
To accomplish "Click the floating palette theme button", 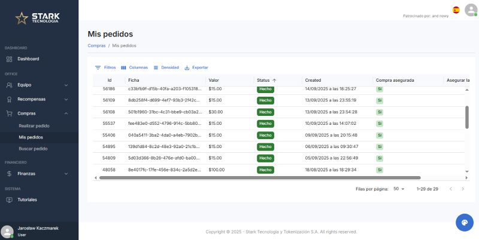I will 464,222.
